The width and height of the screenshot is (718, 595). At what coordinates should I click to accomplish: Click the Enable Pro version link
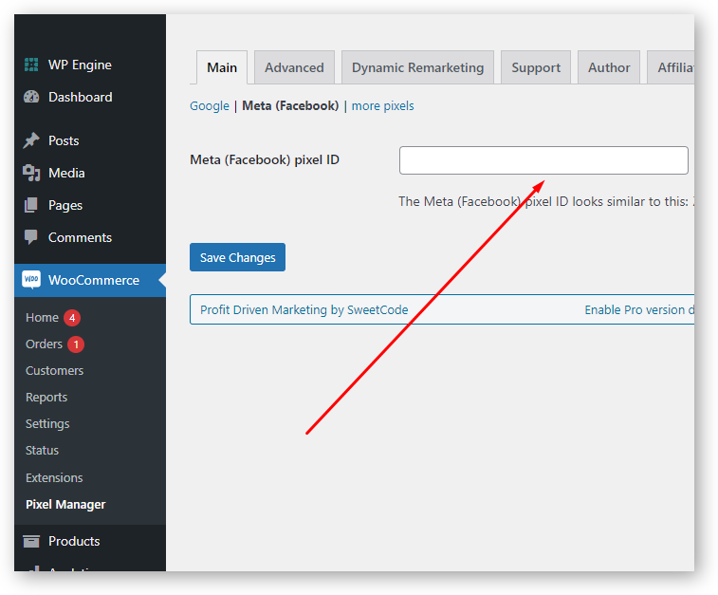pyautogui.click(x=639, y=310)
